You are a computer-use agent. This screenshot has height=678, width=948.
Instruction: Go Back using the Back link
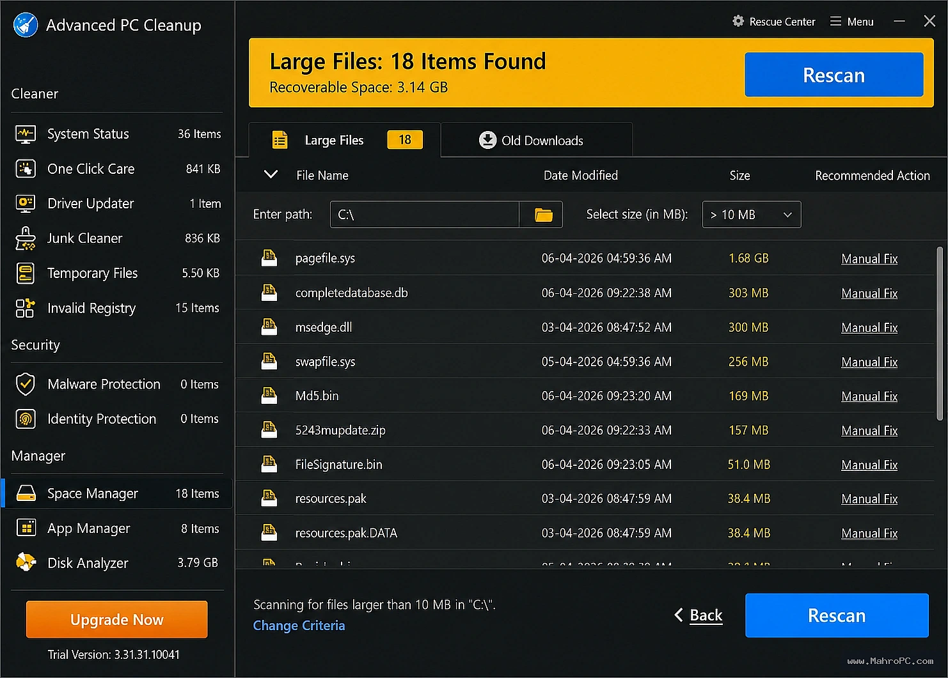coord(699,615)
